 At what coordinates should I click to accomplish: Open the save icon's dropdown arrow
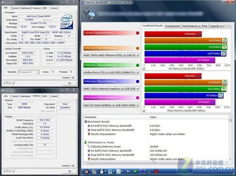(105, 171)
